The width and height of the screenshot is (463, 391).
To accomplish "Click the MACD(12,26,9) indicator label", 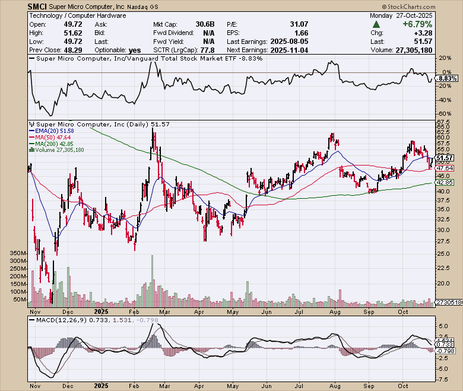I will [x=61, y=320].
